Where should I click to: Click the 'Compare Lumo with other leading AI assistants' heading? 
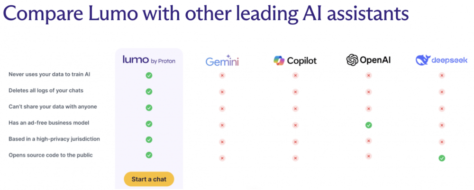206,13
